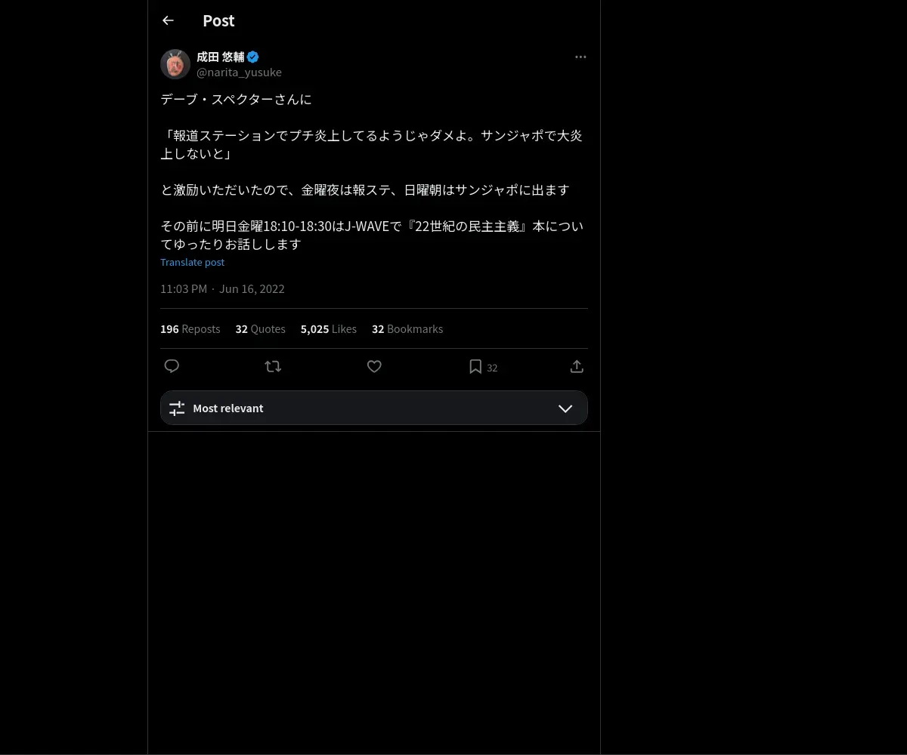Repost using the retweet arrows icon
907x755 pixels.
(273, 366)
